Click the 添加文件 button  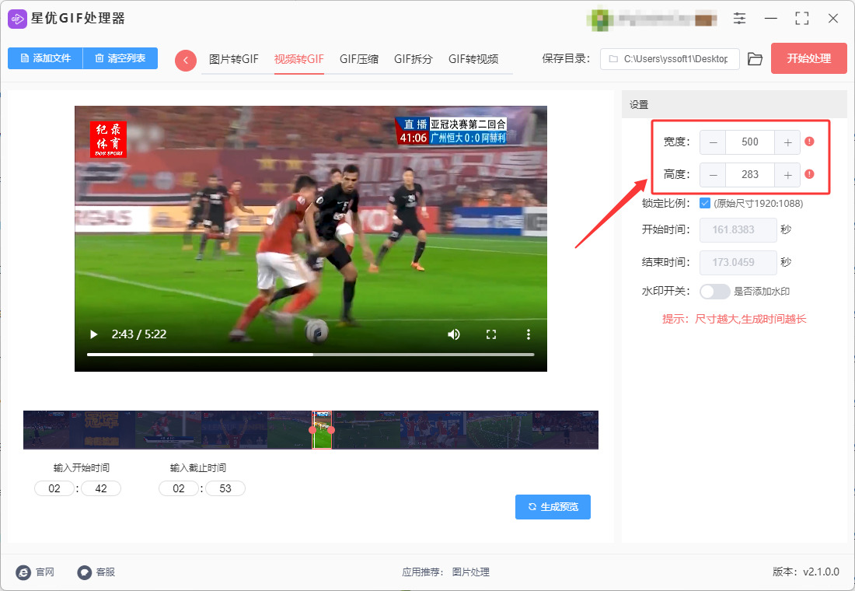pos(45,58)
